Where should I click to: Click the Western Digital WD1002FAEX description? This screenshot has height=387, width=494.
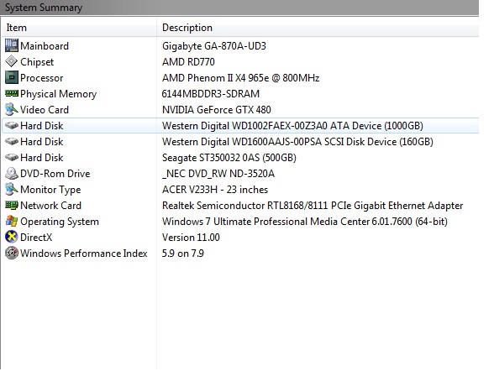[x=292, y=126]
